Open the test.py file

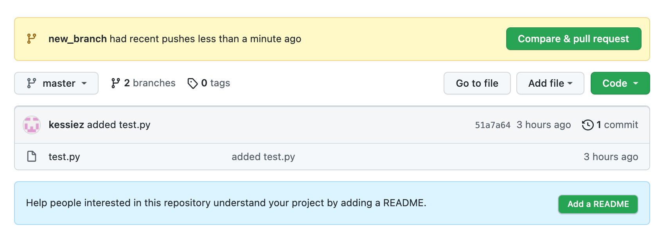(x=64, y=157)
